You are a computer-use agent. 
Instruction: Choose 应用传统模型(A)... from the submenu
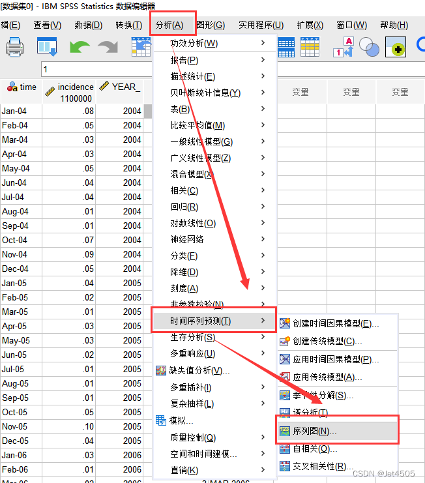[338, 377]
